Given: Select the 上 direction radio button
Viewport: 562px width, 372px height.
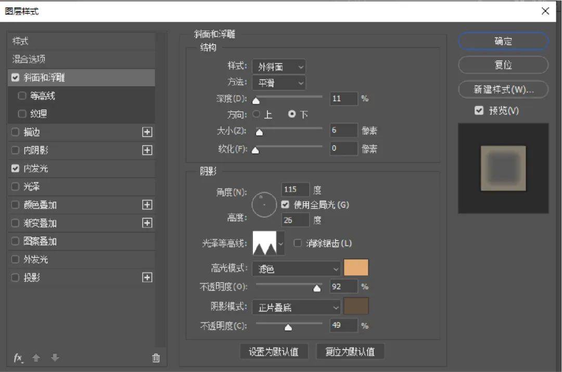Looking at the screenshot, I should pos(257,114).
